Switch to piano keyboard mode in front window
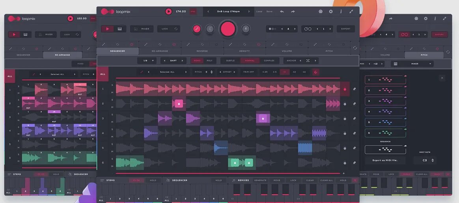This screenshot has height=203, width=459. click(x=120, y=29)
